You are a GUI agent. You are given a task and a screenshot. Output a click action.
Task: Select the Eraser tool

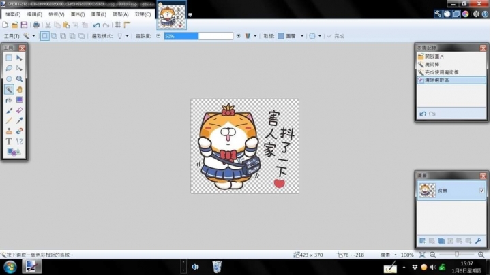pos(19,110)
